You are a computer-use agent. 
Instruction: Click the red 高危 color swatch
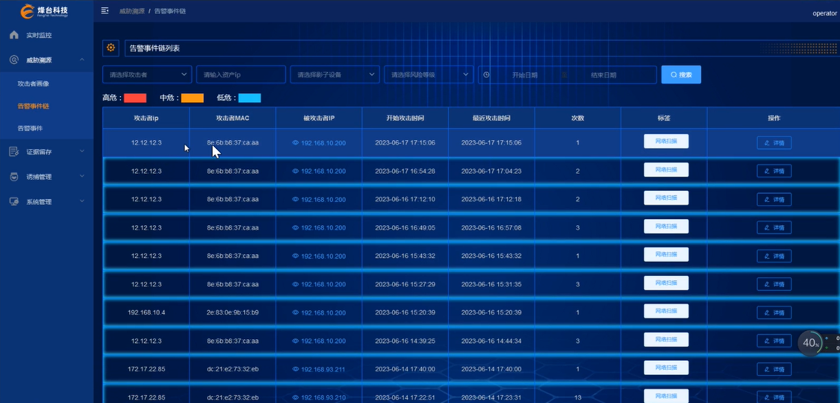[x=135, y=98]
